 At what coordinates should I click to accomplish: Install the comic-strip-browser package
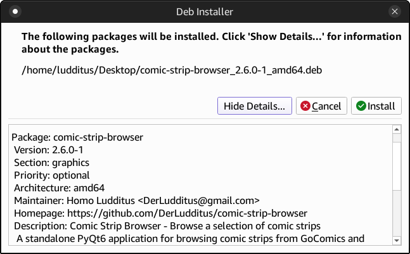376,106
